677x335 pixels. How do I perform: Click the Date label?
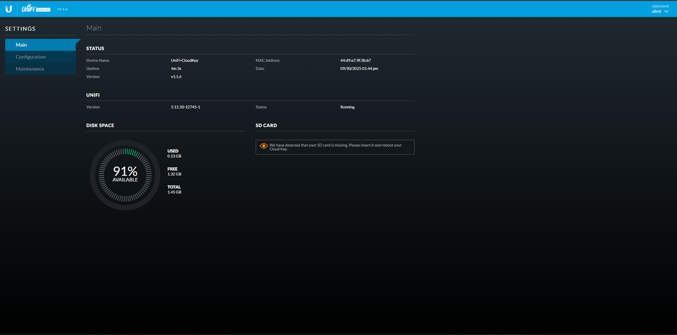(260, 68)
